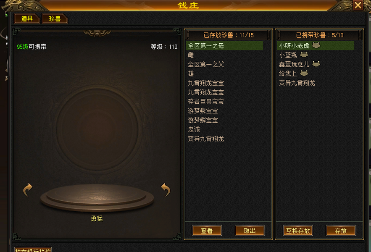This screenshot has height=252, width=371.
Task: Click the icon beside 小蓝瓶
Action: click(x=304, y=55)
